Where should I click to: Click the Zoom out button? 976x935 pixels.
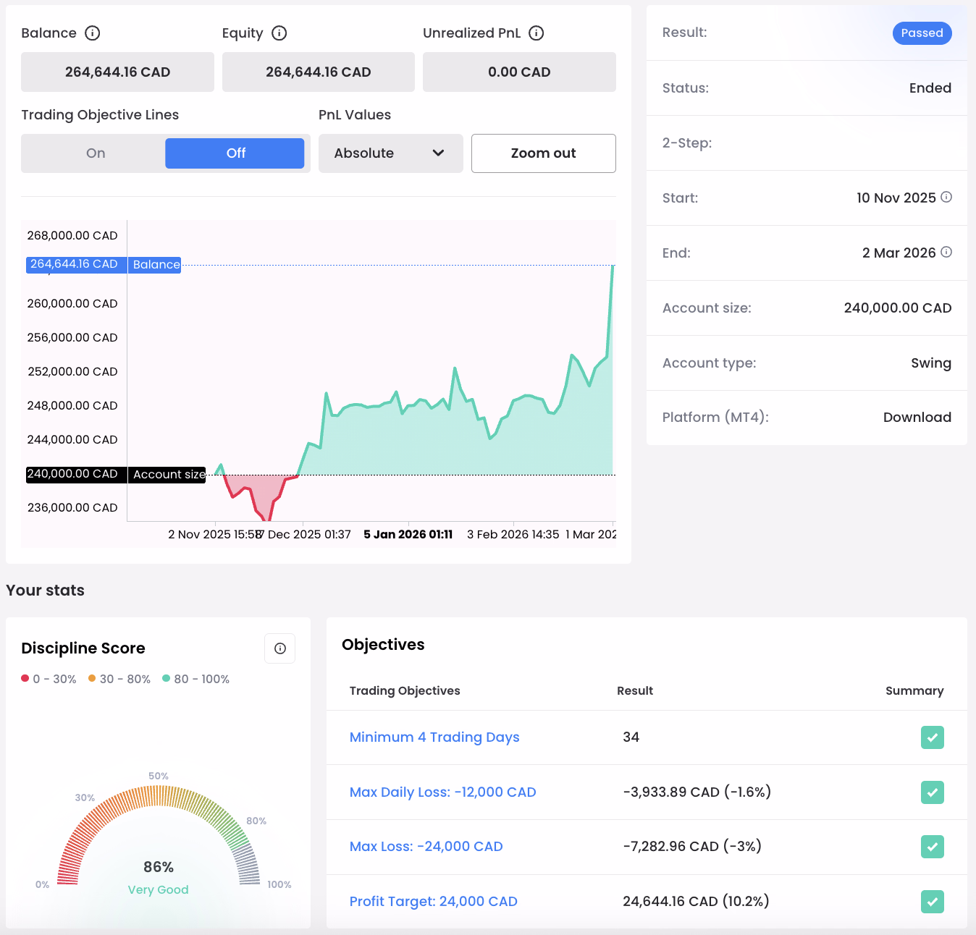click(x=544, y=153)
